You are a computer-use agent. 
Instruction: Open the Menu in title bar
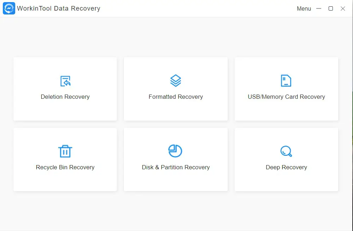point(304,8)
